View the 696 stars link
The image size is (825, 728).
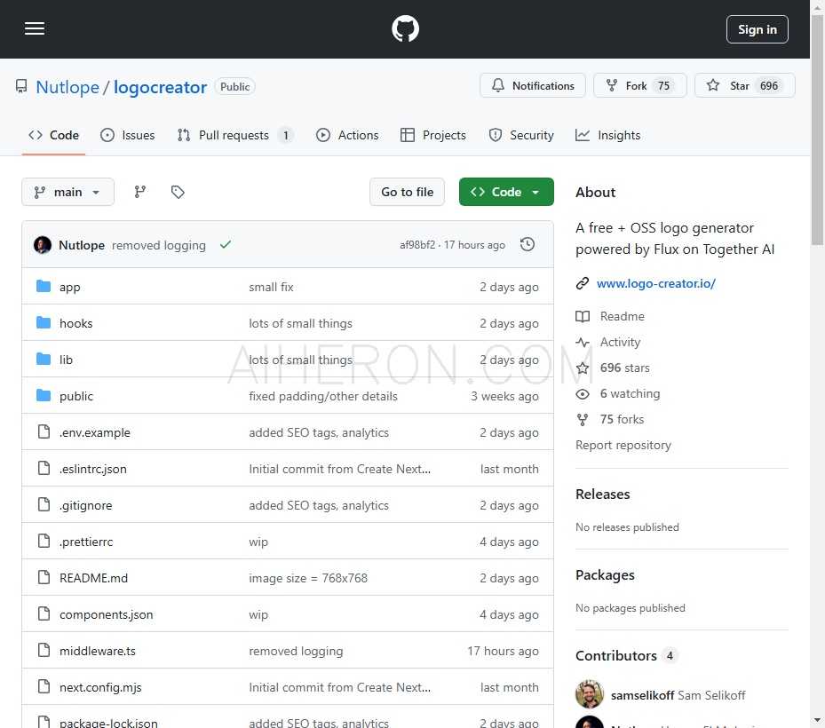click(x=624, y=368)
